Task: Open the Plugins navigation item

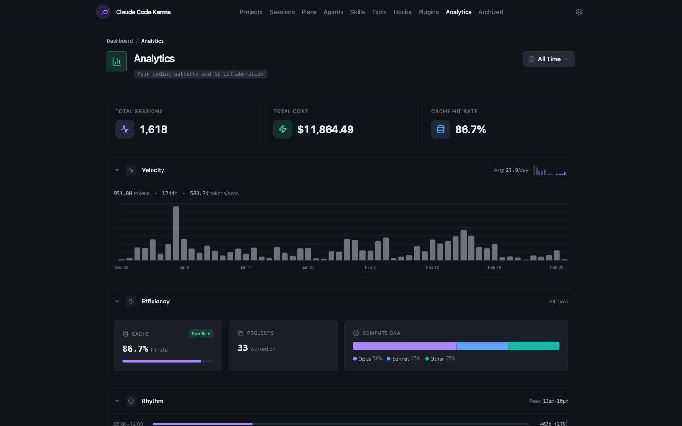Action: tap(428, 12)
